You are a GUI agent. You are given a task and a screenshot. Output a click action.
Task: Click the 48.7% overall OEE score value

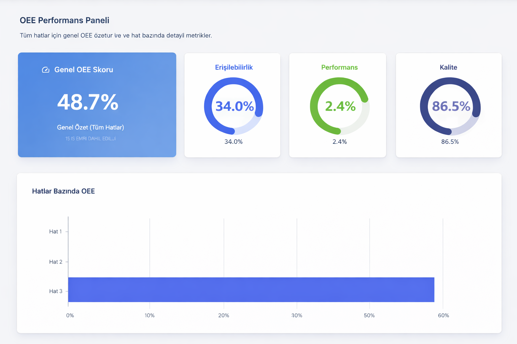pos(88,102)
